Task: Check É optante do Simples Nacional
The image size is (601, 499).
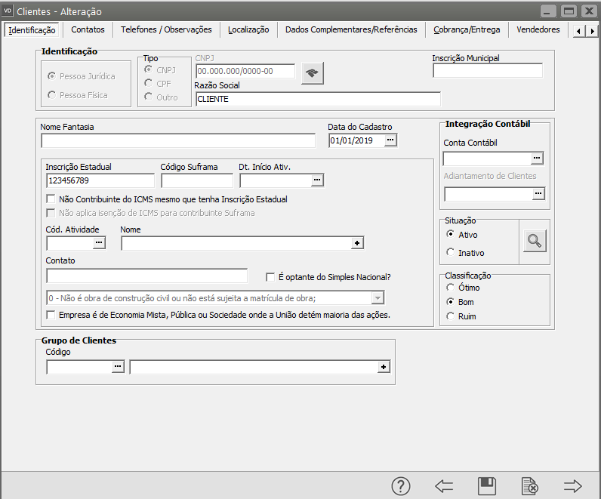Action: point(271,276)
